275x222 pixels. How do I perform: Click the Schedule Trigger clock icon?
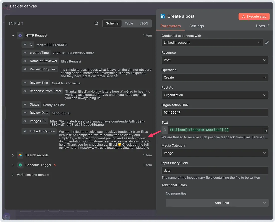tap(20, 165)
